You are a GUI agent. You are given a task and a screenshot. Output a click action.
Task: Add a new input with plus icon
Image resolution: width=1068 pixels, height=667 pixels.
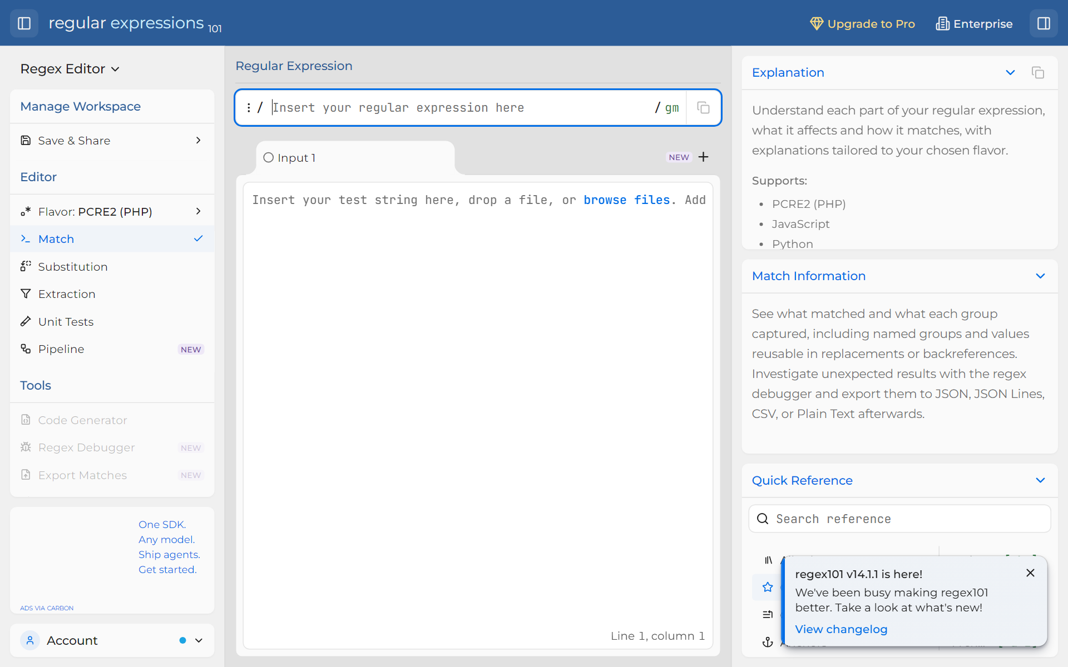coord(704,157)
